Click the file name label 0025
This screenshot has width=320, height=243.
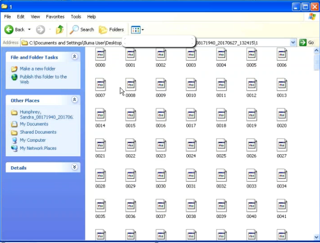(222, 156)
